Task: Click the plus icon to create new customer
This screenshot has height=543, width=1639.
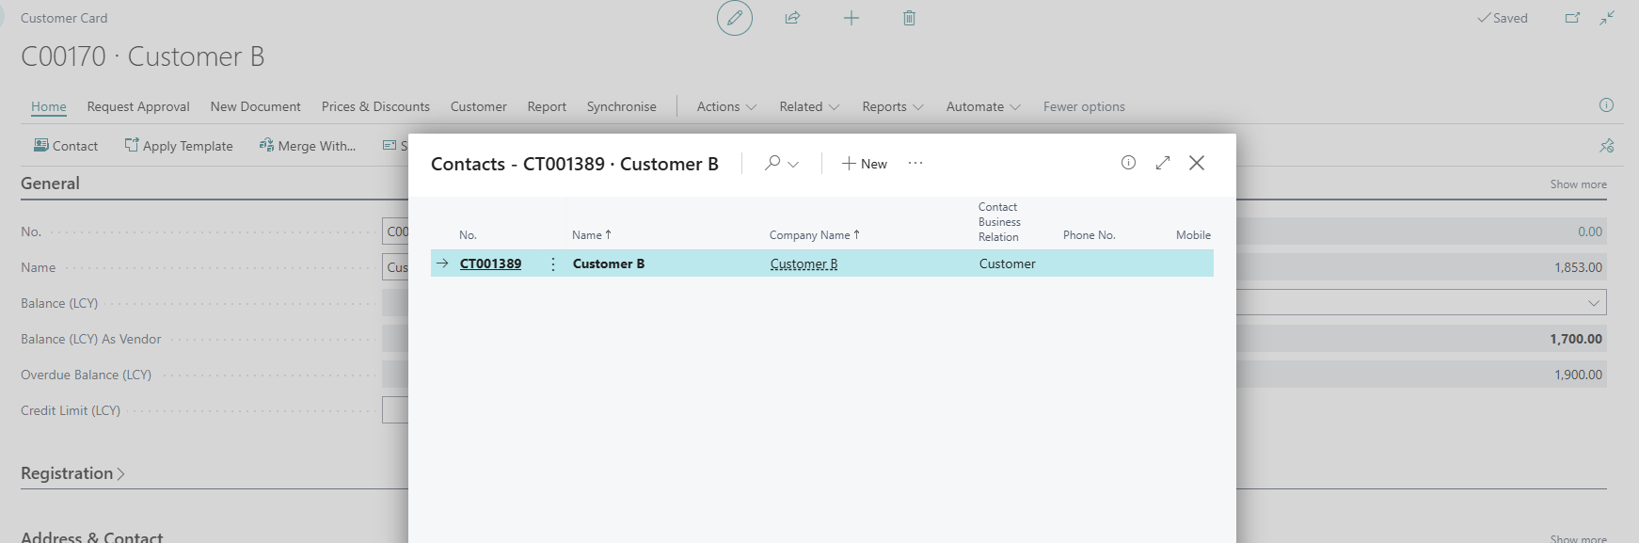Action: pos(851,18)
